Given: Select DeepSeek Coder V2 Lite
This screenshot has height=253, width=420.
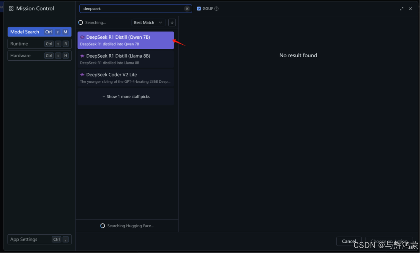Looking at the screenshot, I should point(126,78).
